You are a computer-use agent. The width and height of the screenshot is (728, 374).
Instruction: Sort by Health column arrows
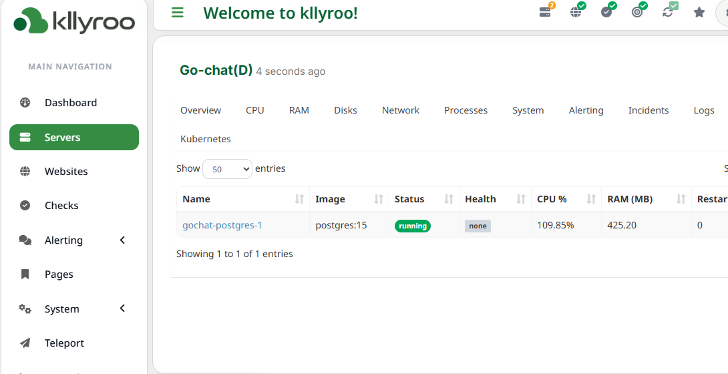(521, 199)
